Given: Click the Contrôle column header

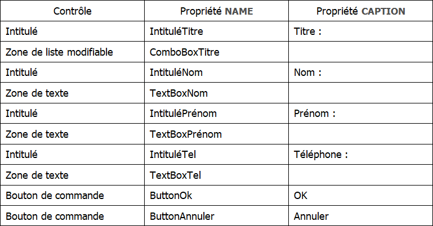Looking at the screenshot, I should [72, 11].
